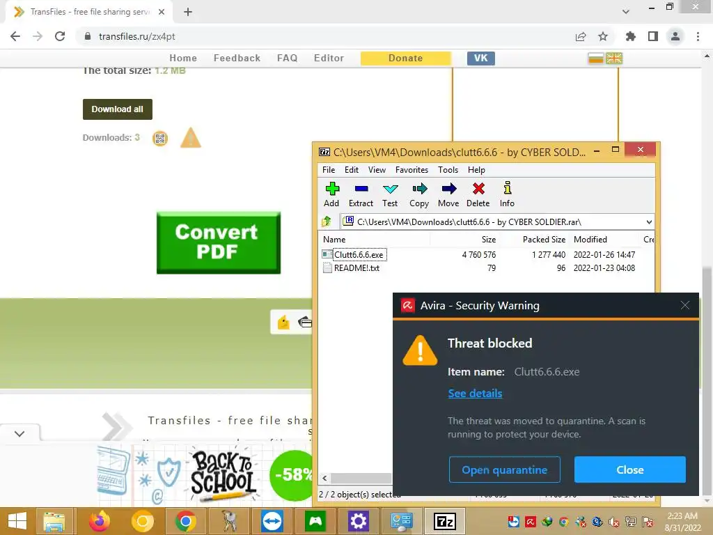The image size is (713, 535).
Task: Reload the page in Chrome
Action: pos(60,36)
